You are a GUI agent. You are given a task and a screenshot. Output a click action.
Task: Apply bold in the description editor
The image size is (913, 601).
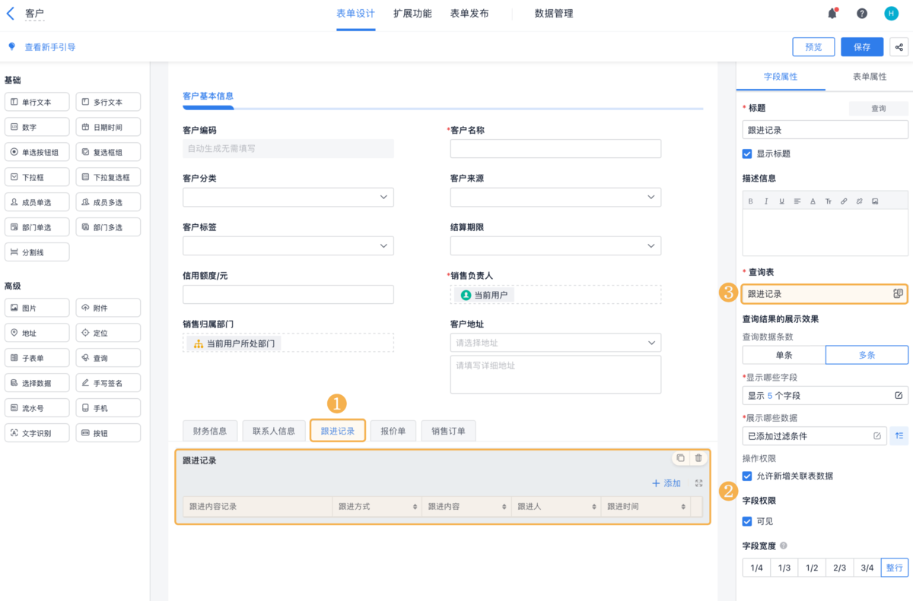tap(750, 201)
